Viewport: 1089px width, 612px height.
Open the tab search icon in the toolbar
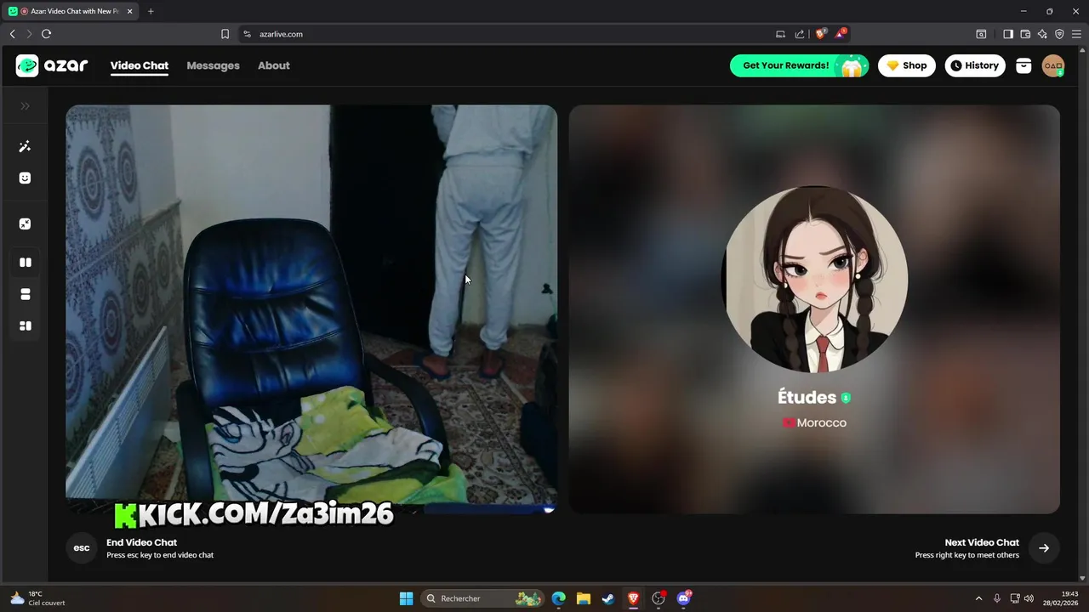[981, 34]
